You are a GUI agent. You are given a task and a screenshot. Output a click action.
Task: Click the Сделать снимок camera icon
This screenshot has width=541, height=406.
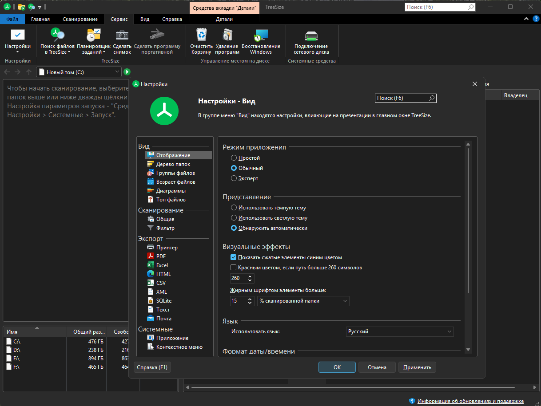click(x=122, y=35)
